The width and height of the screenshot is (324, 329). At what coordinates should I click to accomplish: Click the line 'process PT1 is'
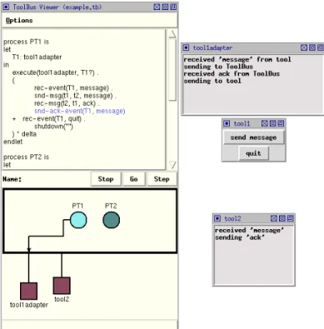[26, 42]
